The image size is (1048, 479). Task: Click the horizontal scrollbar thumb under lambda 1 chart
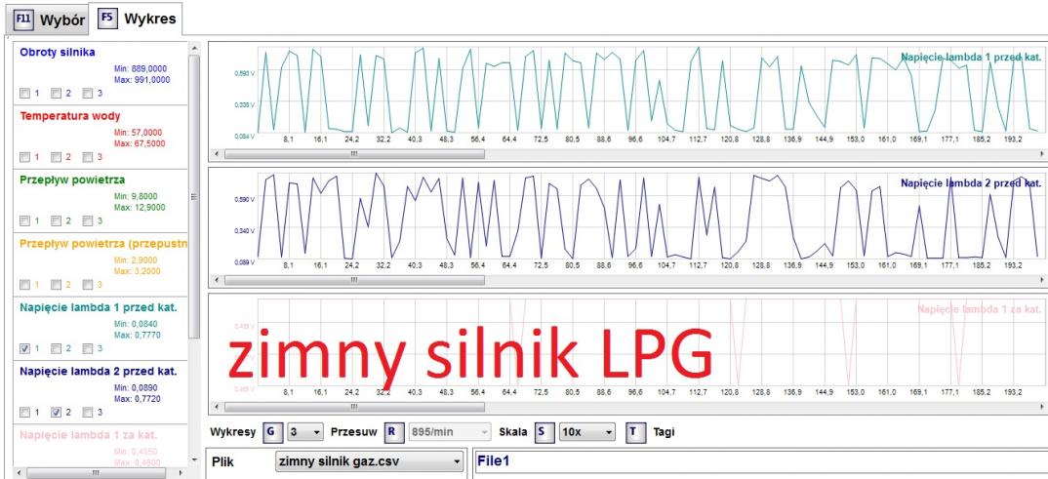[x=355, y=154]
